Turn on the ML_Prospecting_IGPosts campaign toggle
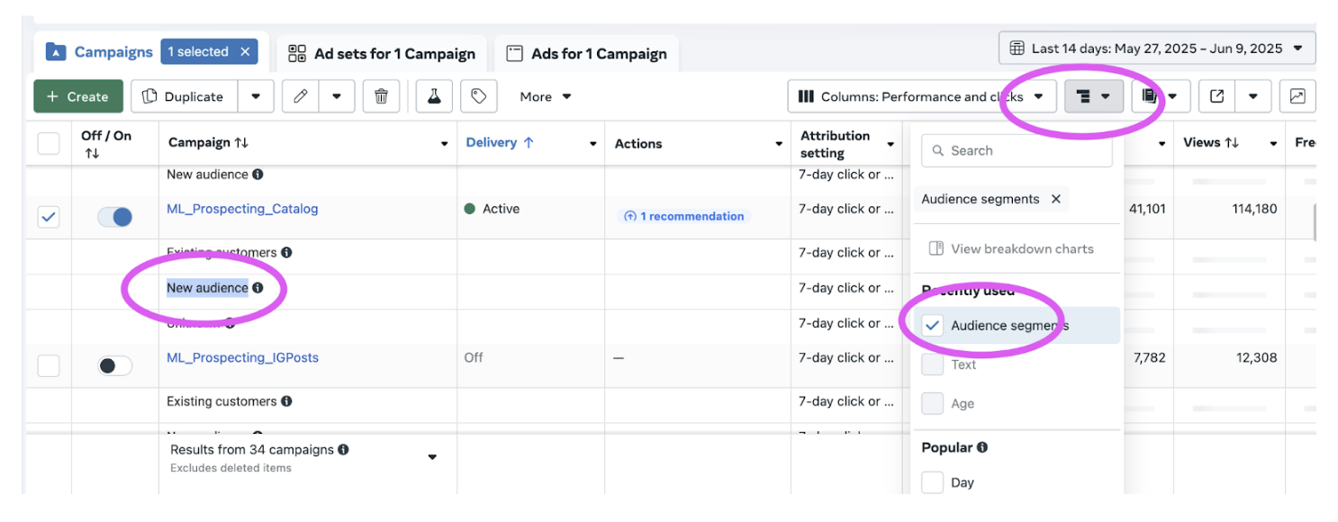The width and height of the screenshot is (1338, 522). 114,365
